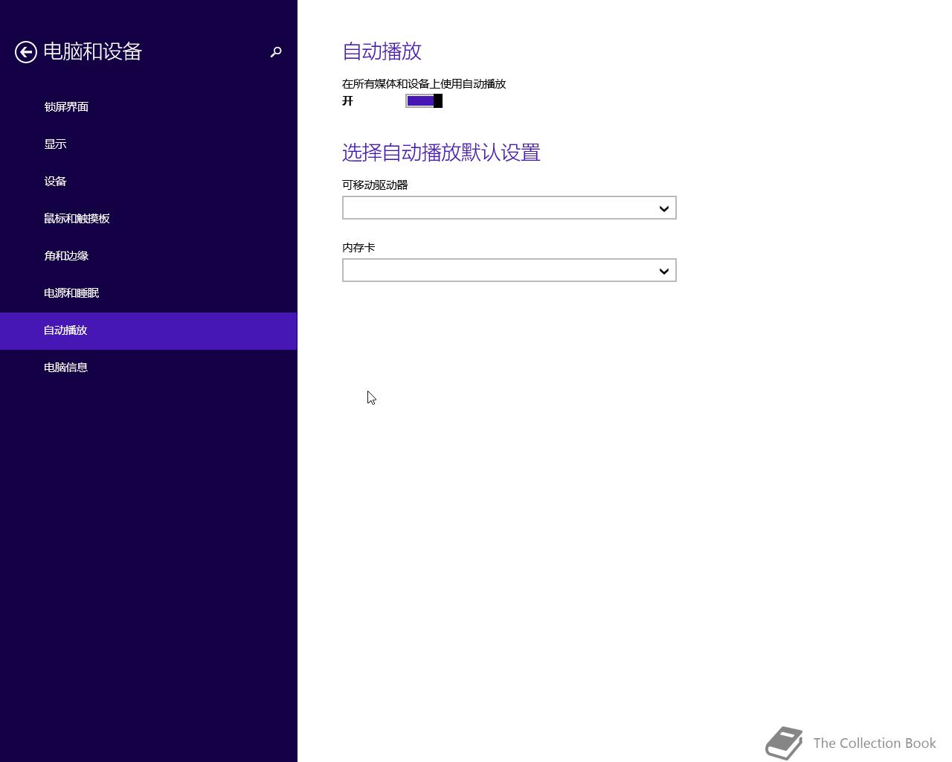This screenshot has width=952, height=762.
Task: Select the highlighted 自动播放 sidebar item
Action: click(149, 330)
